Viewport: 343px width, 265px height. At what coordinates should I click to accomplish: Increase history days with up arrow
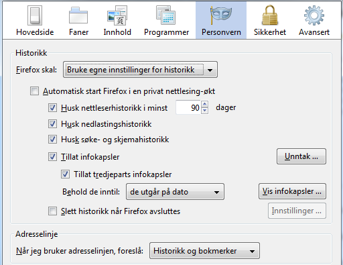coord(205,104)
